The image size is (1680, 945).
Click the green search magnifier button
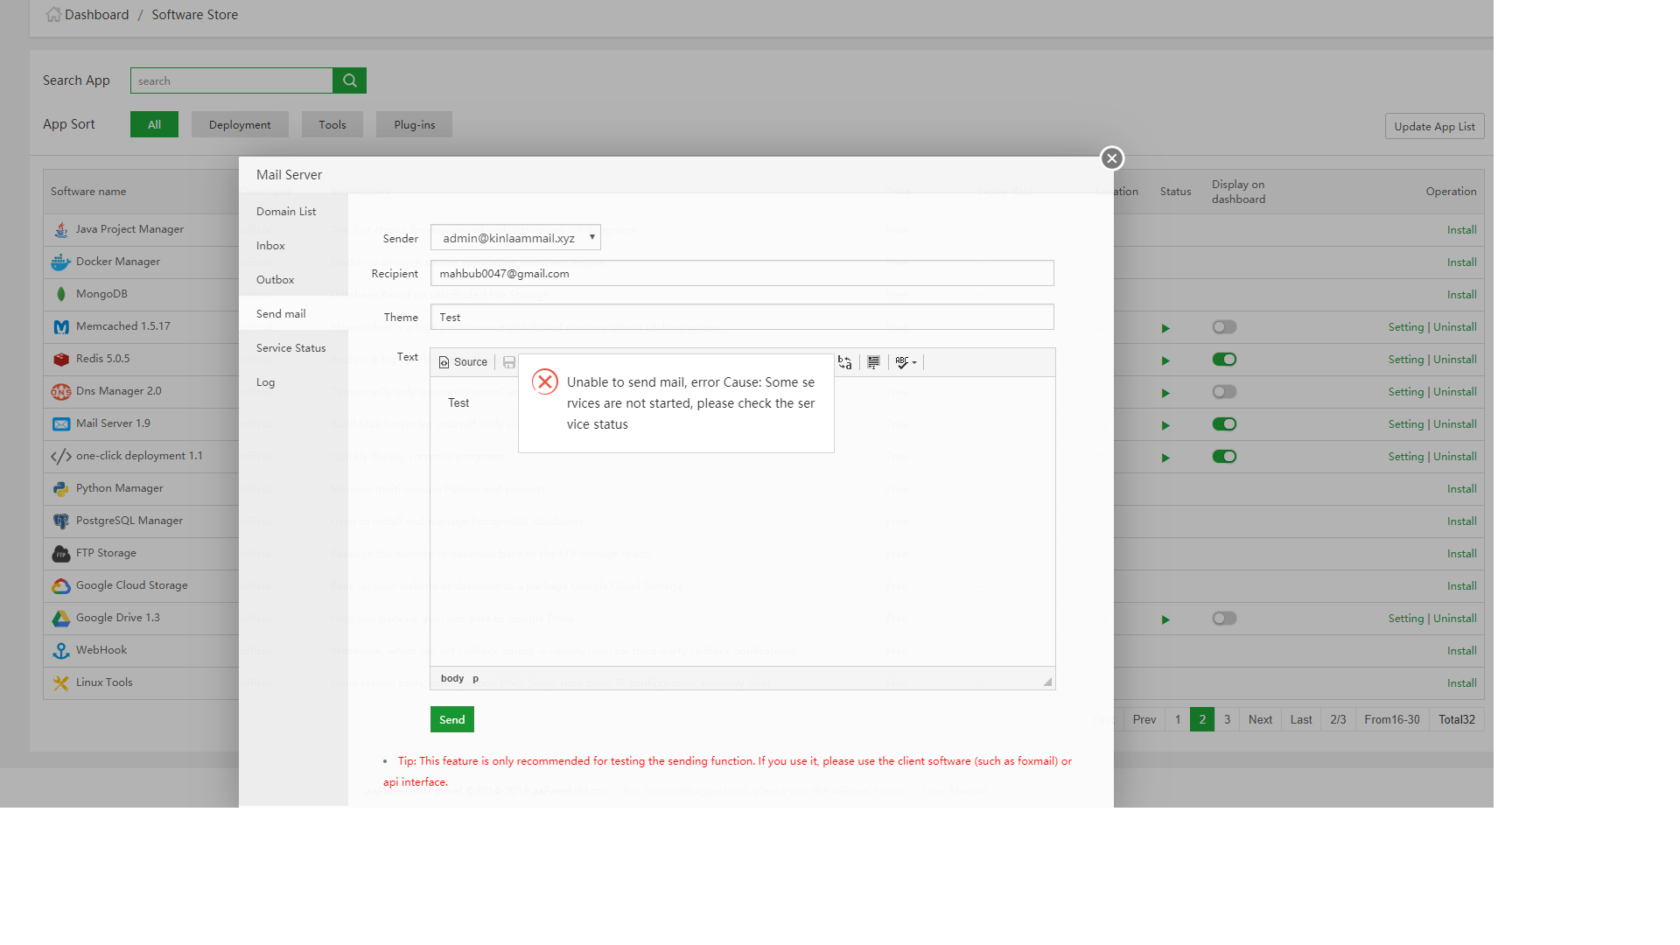[349, 80]
